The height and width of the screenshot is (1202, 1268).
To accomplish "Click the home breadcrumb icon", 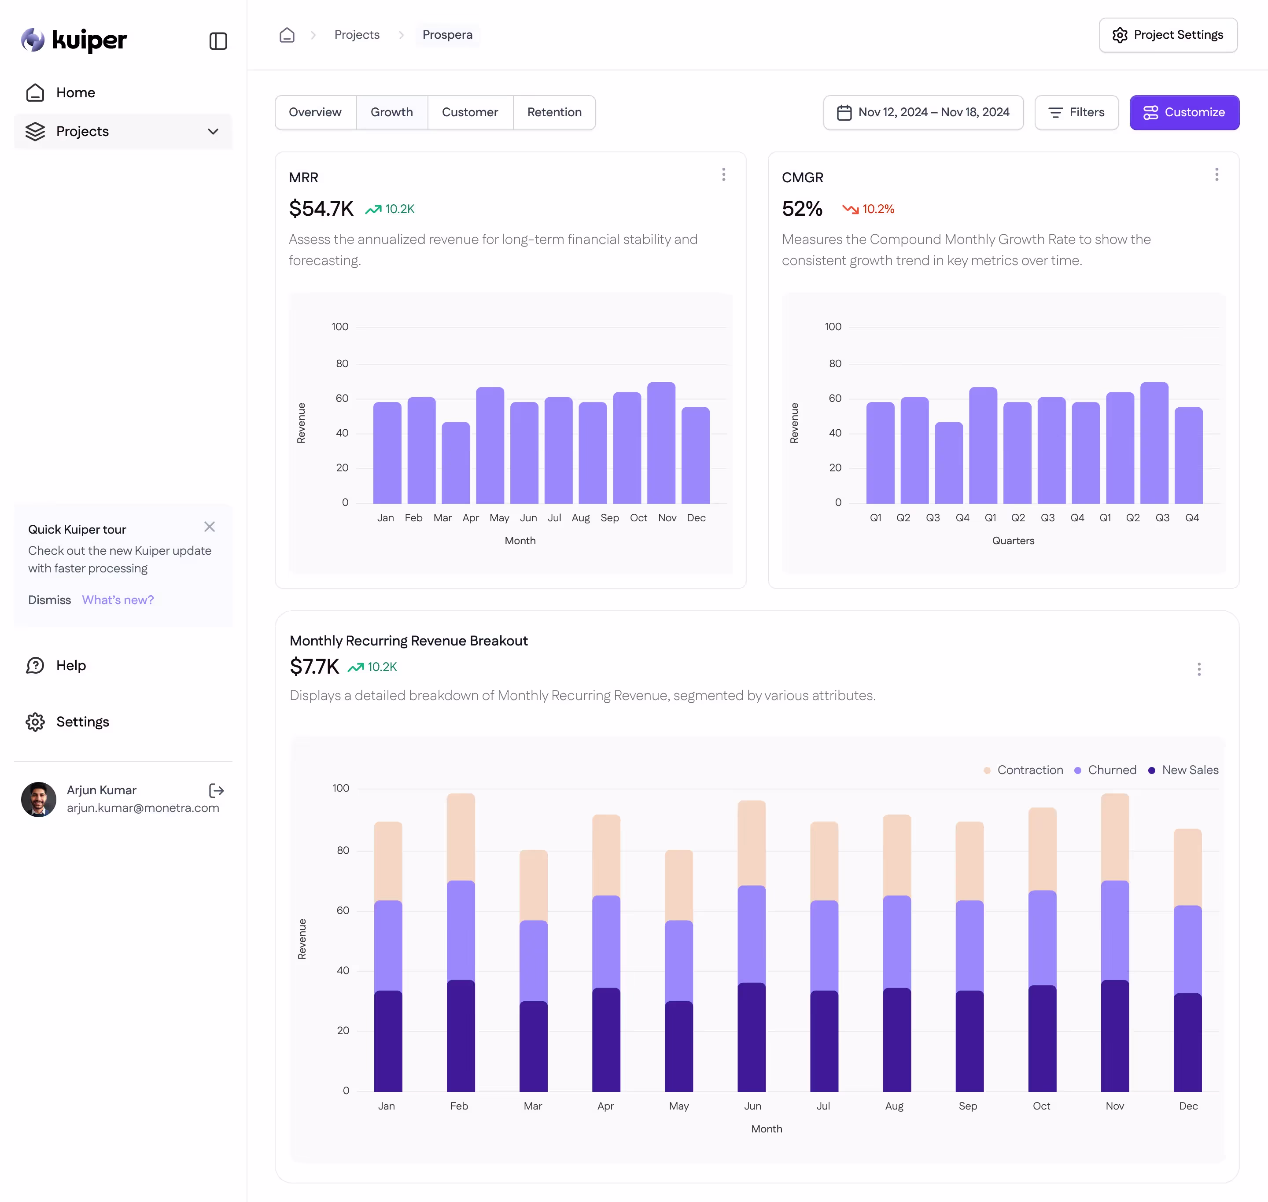I will [287, 35].
